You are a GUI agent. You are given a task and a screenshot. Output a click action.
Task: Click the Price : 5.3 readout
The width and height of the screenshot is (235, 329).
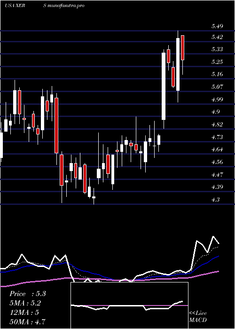click(27, 294)
